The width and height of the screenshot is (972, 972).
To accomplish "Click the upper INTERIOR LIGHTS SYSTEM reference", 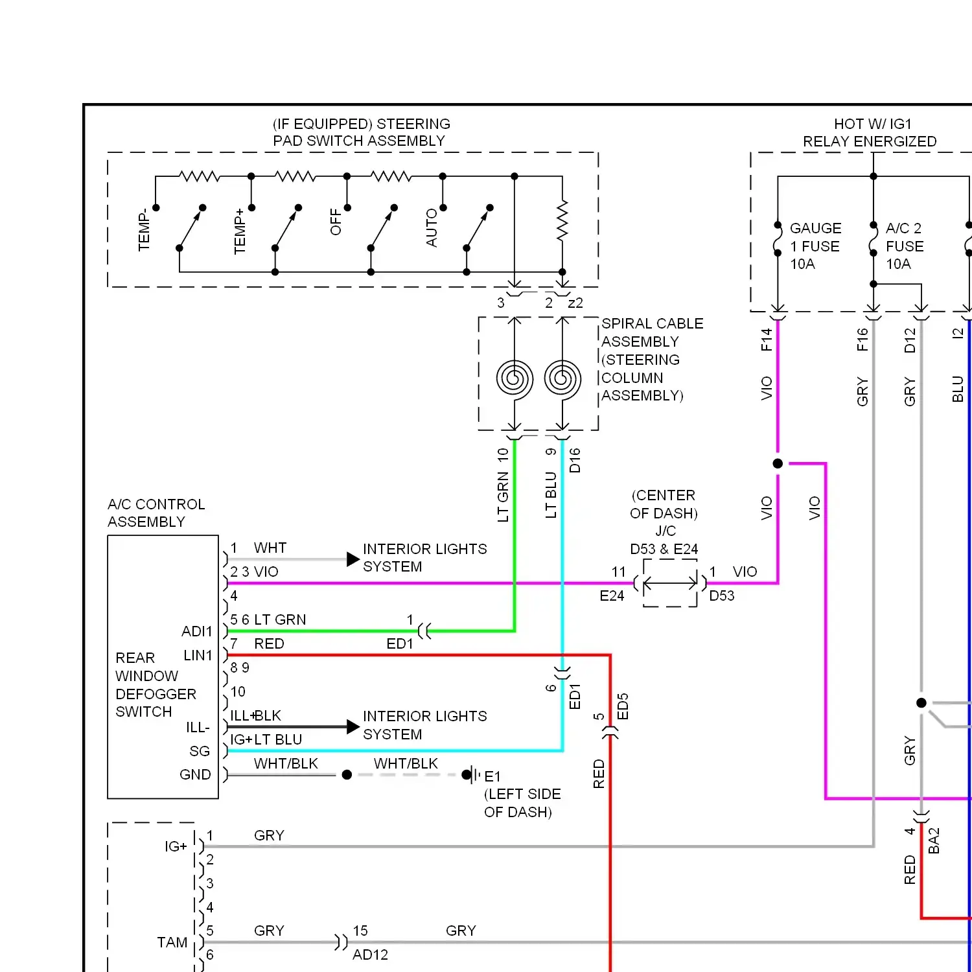I will tap(424, 557).
